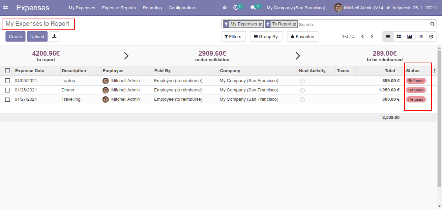Click the download export icon button
Viewport: 442px width, 209px height.
coord(54,36)
